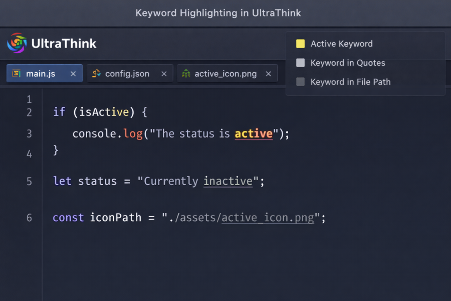
Task: Click the "log" method name in line 3
Action: coord(133,134)
